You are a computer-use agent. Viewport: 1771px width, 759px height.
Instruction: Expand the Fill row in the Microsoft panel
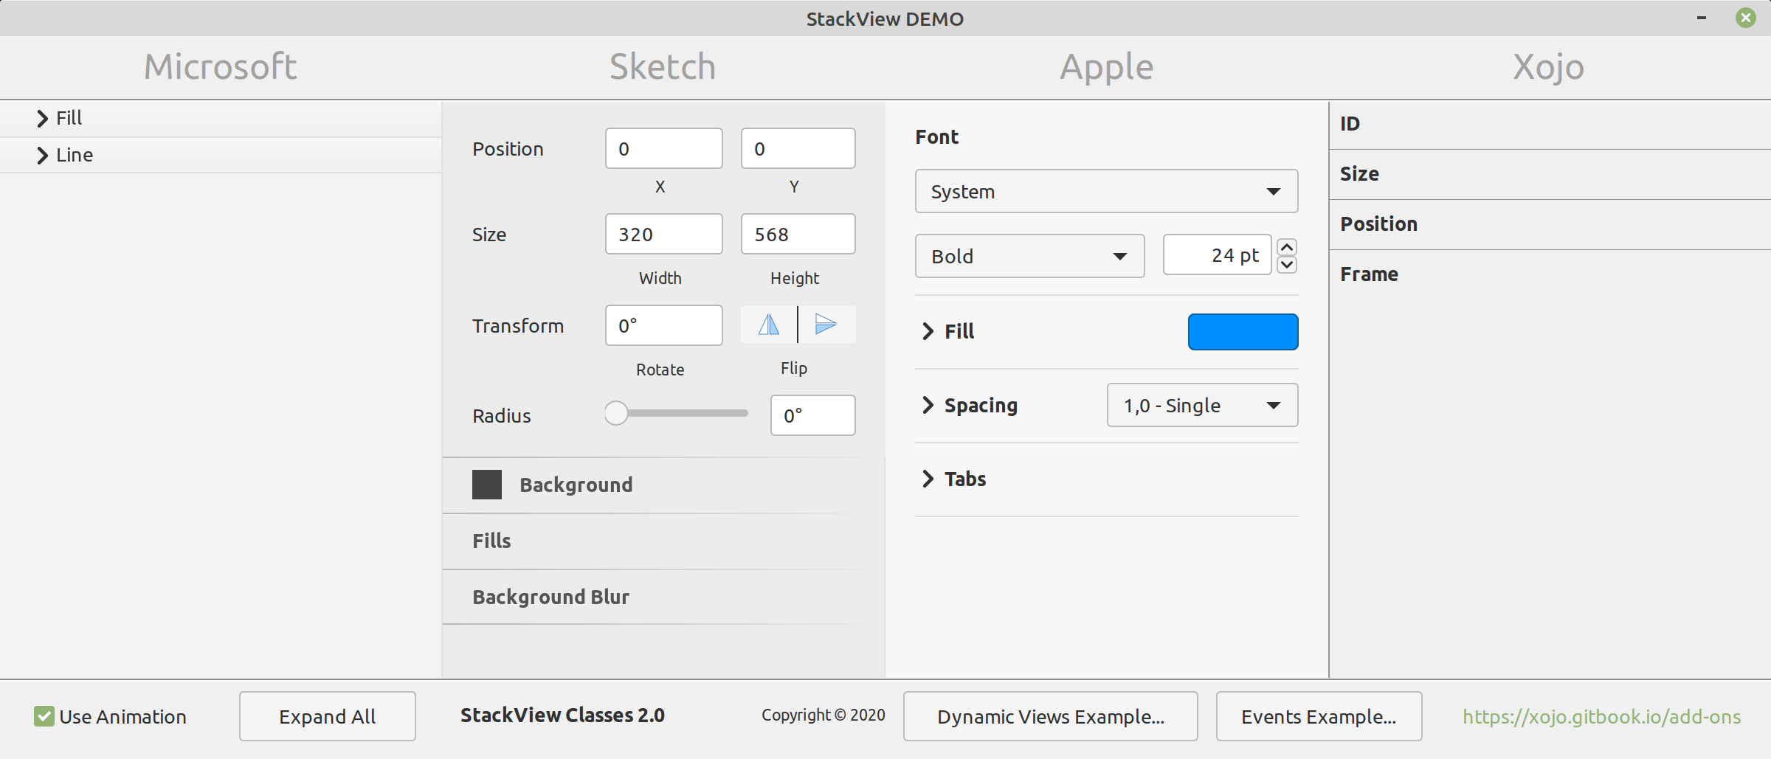point(221,118)
